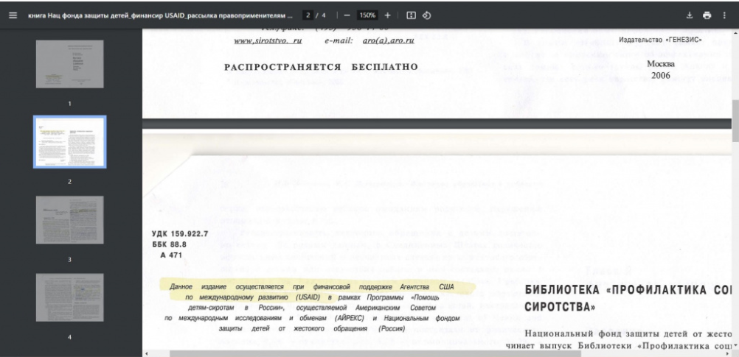Click the text "ББК 88.8"
Screen dimensions: 739x357
(x=169, y=244)
